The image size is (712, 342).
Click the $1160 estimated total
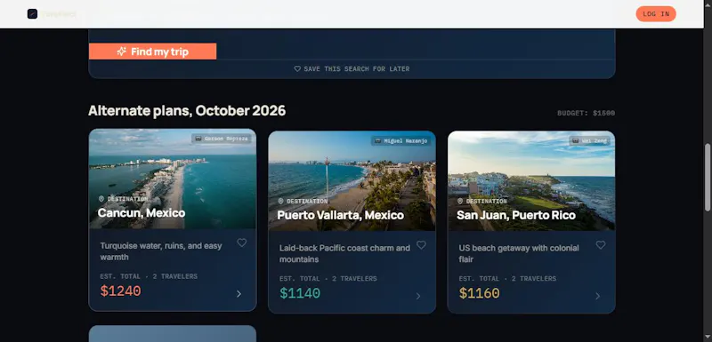480,293
